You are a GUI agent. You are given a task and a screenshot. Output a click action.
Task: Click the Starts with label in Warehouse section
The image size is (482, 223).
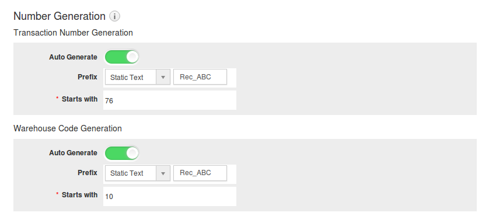79,195
